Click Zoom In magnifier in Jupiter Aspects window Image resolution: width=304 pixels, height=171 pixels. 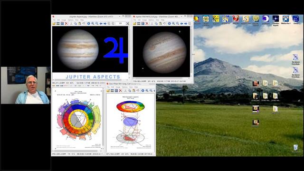(x=93, y=23)
